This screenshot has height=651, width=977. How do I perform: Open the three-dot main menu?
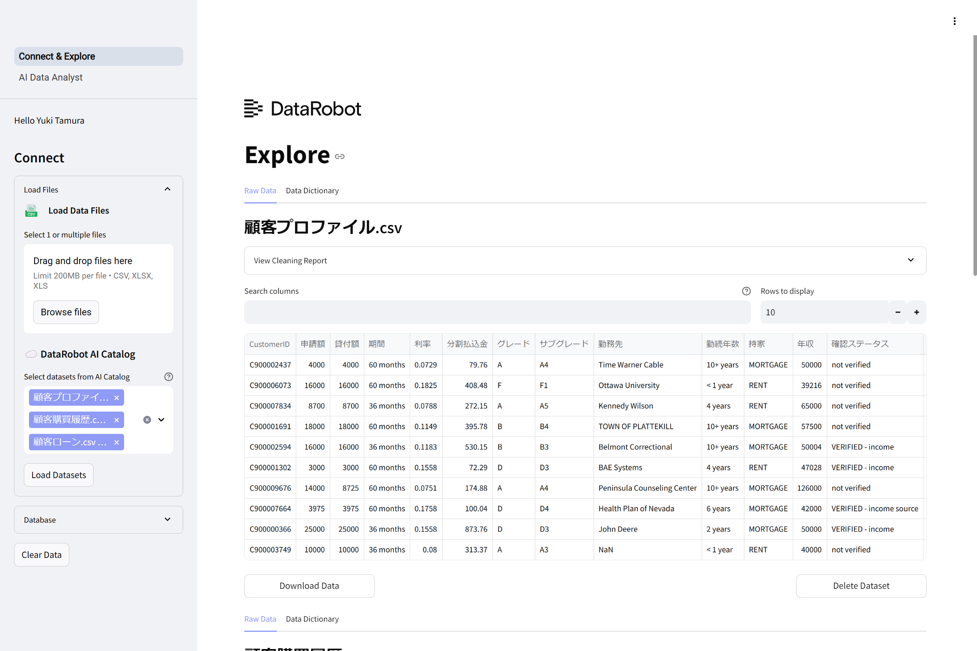954,21
